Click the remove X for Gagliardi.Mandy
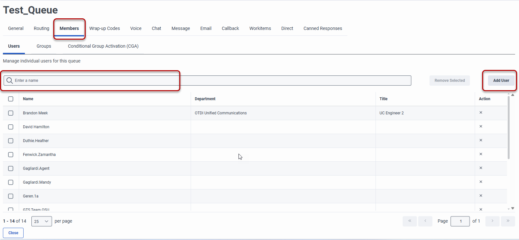The image size is (519, 240). tap(481, 182)
